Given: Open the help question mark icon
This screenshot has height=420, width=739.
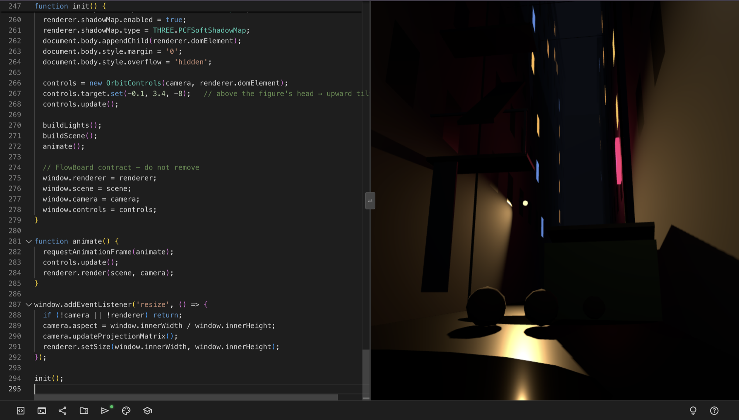Looking at the screenshot, I should (x=714, y=411).
